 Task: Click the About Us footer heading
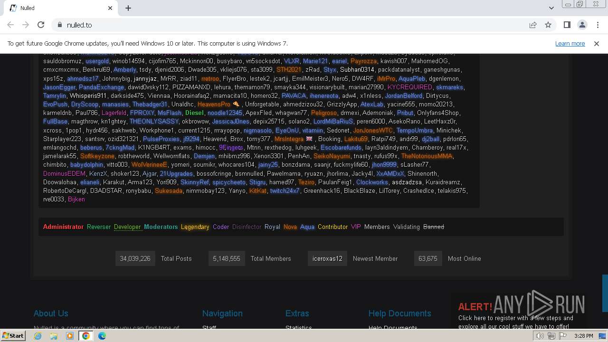click(51, 313)
